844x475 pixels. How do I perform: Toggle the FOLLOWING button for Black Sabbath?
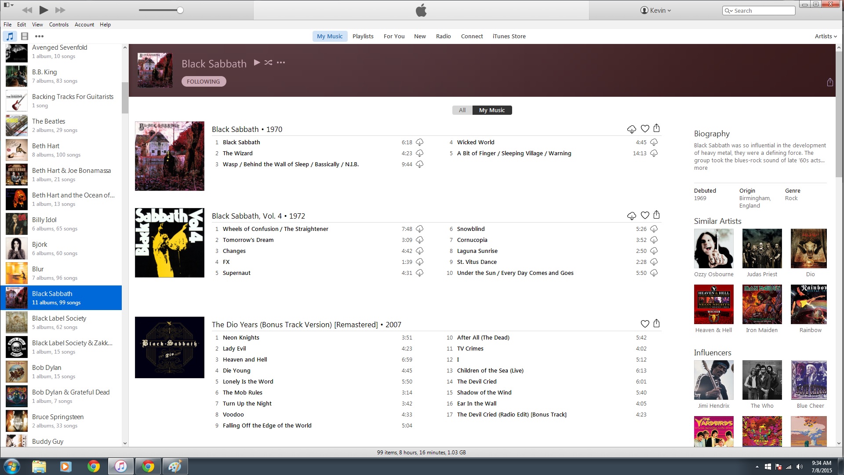204,81
